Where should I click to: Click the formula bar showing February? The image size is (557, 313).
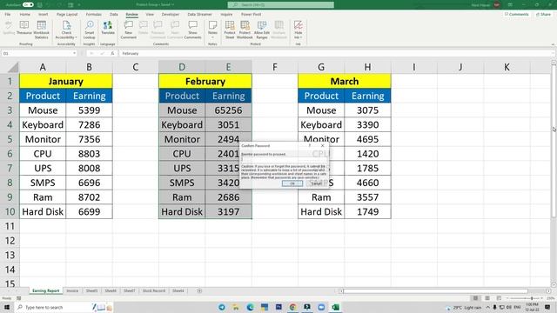[336, 53]
